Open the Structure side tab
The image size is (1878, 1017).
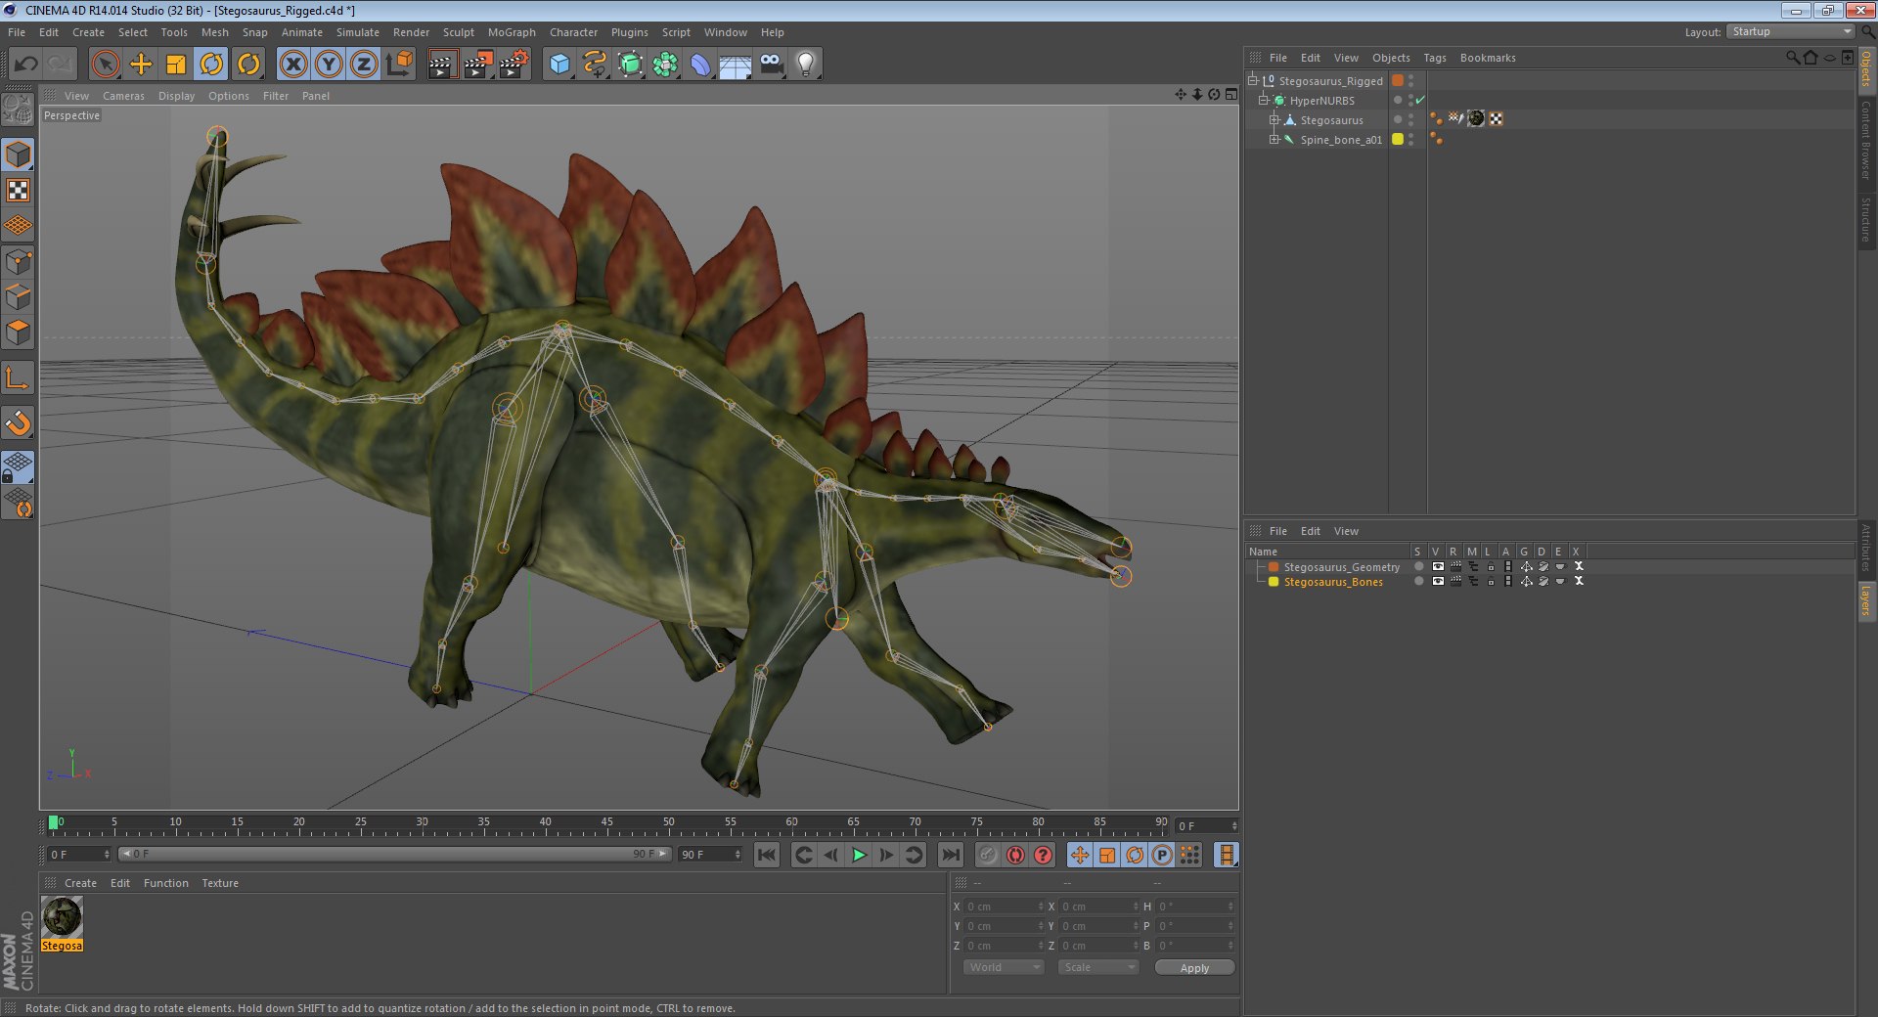coord(1866,219)
